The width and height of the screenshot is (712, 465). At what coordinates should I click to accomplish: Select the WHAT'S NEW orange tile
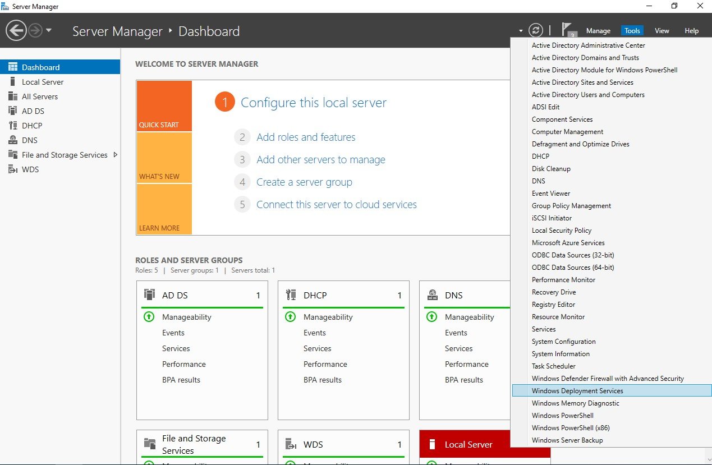[x=164, y=158]
